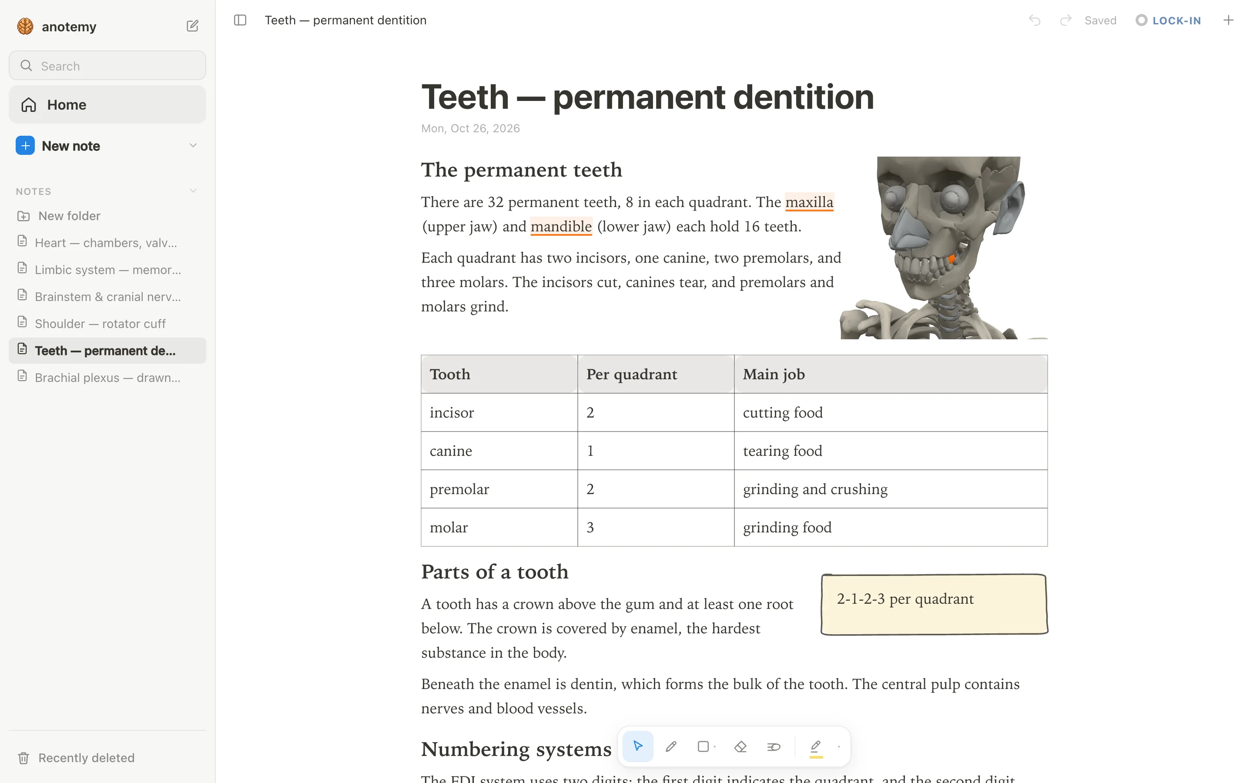The width and height of the screenshot is (1253, 783).
Task: Toggle LOCK-IN mode
Action: 1168,20
